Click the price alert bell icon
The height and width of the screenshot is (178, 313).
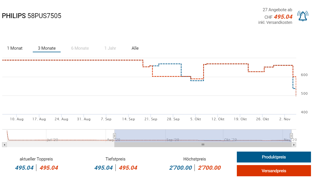(x=303, y=16)
